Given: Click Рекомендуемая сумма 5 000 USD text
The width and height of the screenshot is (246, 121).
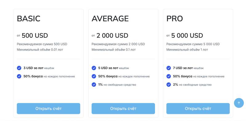Looking at the screenshot, I should pos(193,44).
